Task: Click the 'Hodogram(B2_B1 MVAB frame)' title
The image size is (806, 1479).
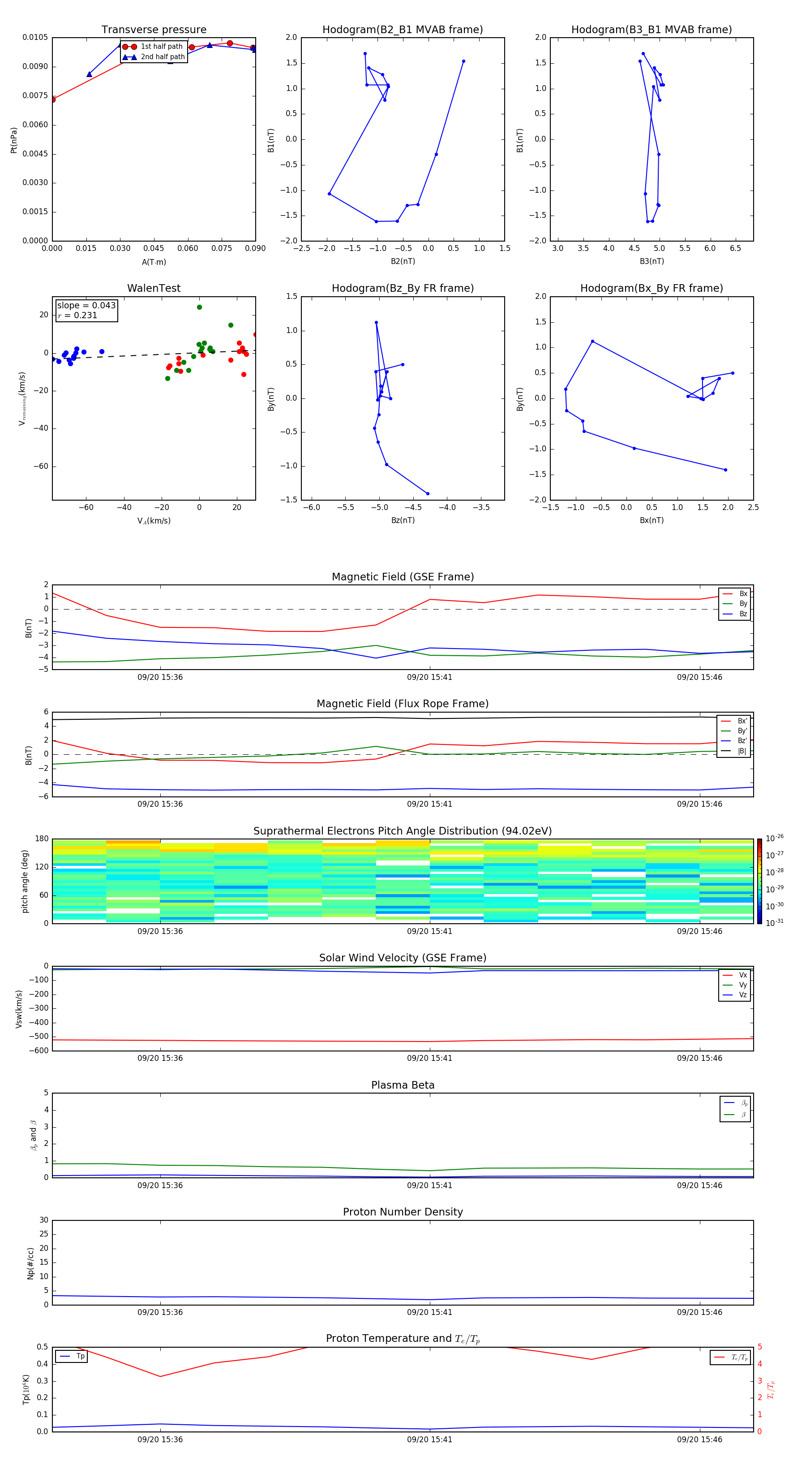Action: pyautogui.click(x=402, y=30)
